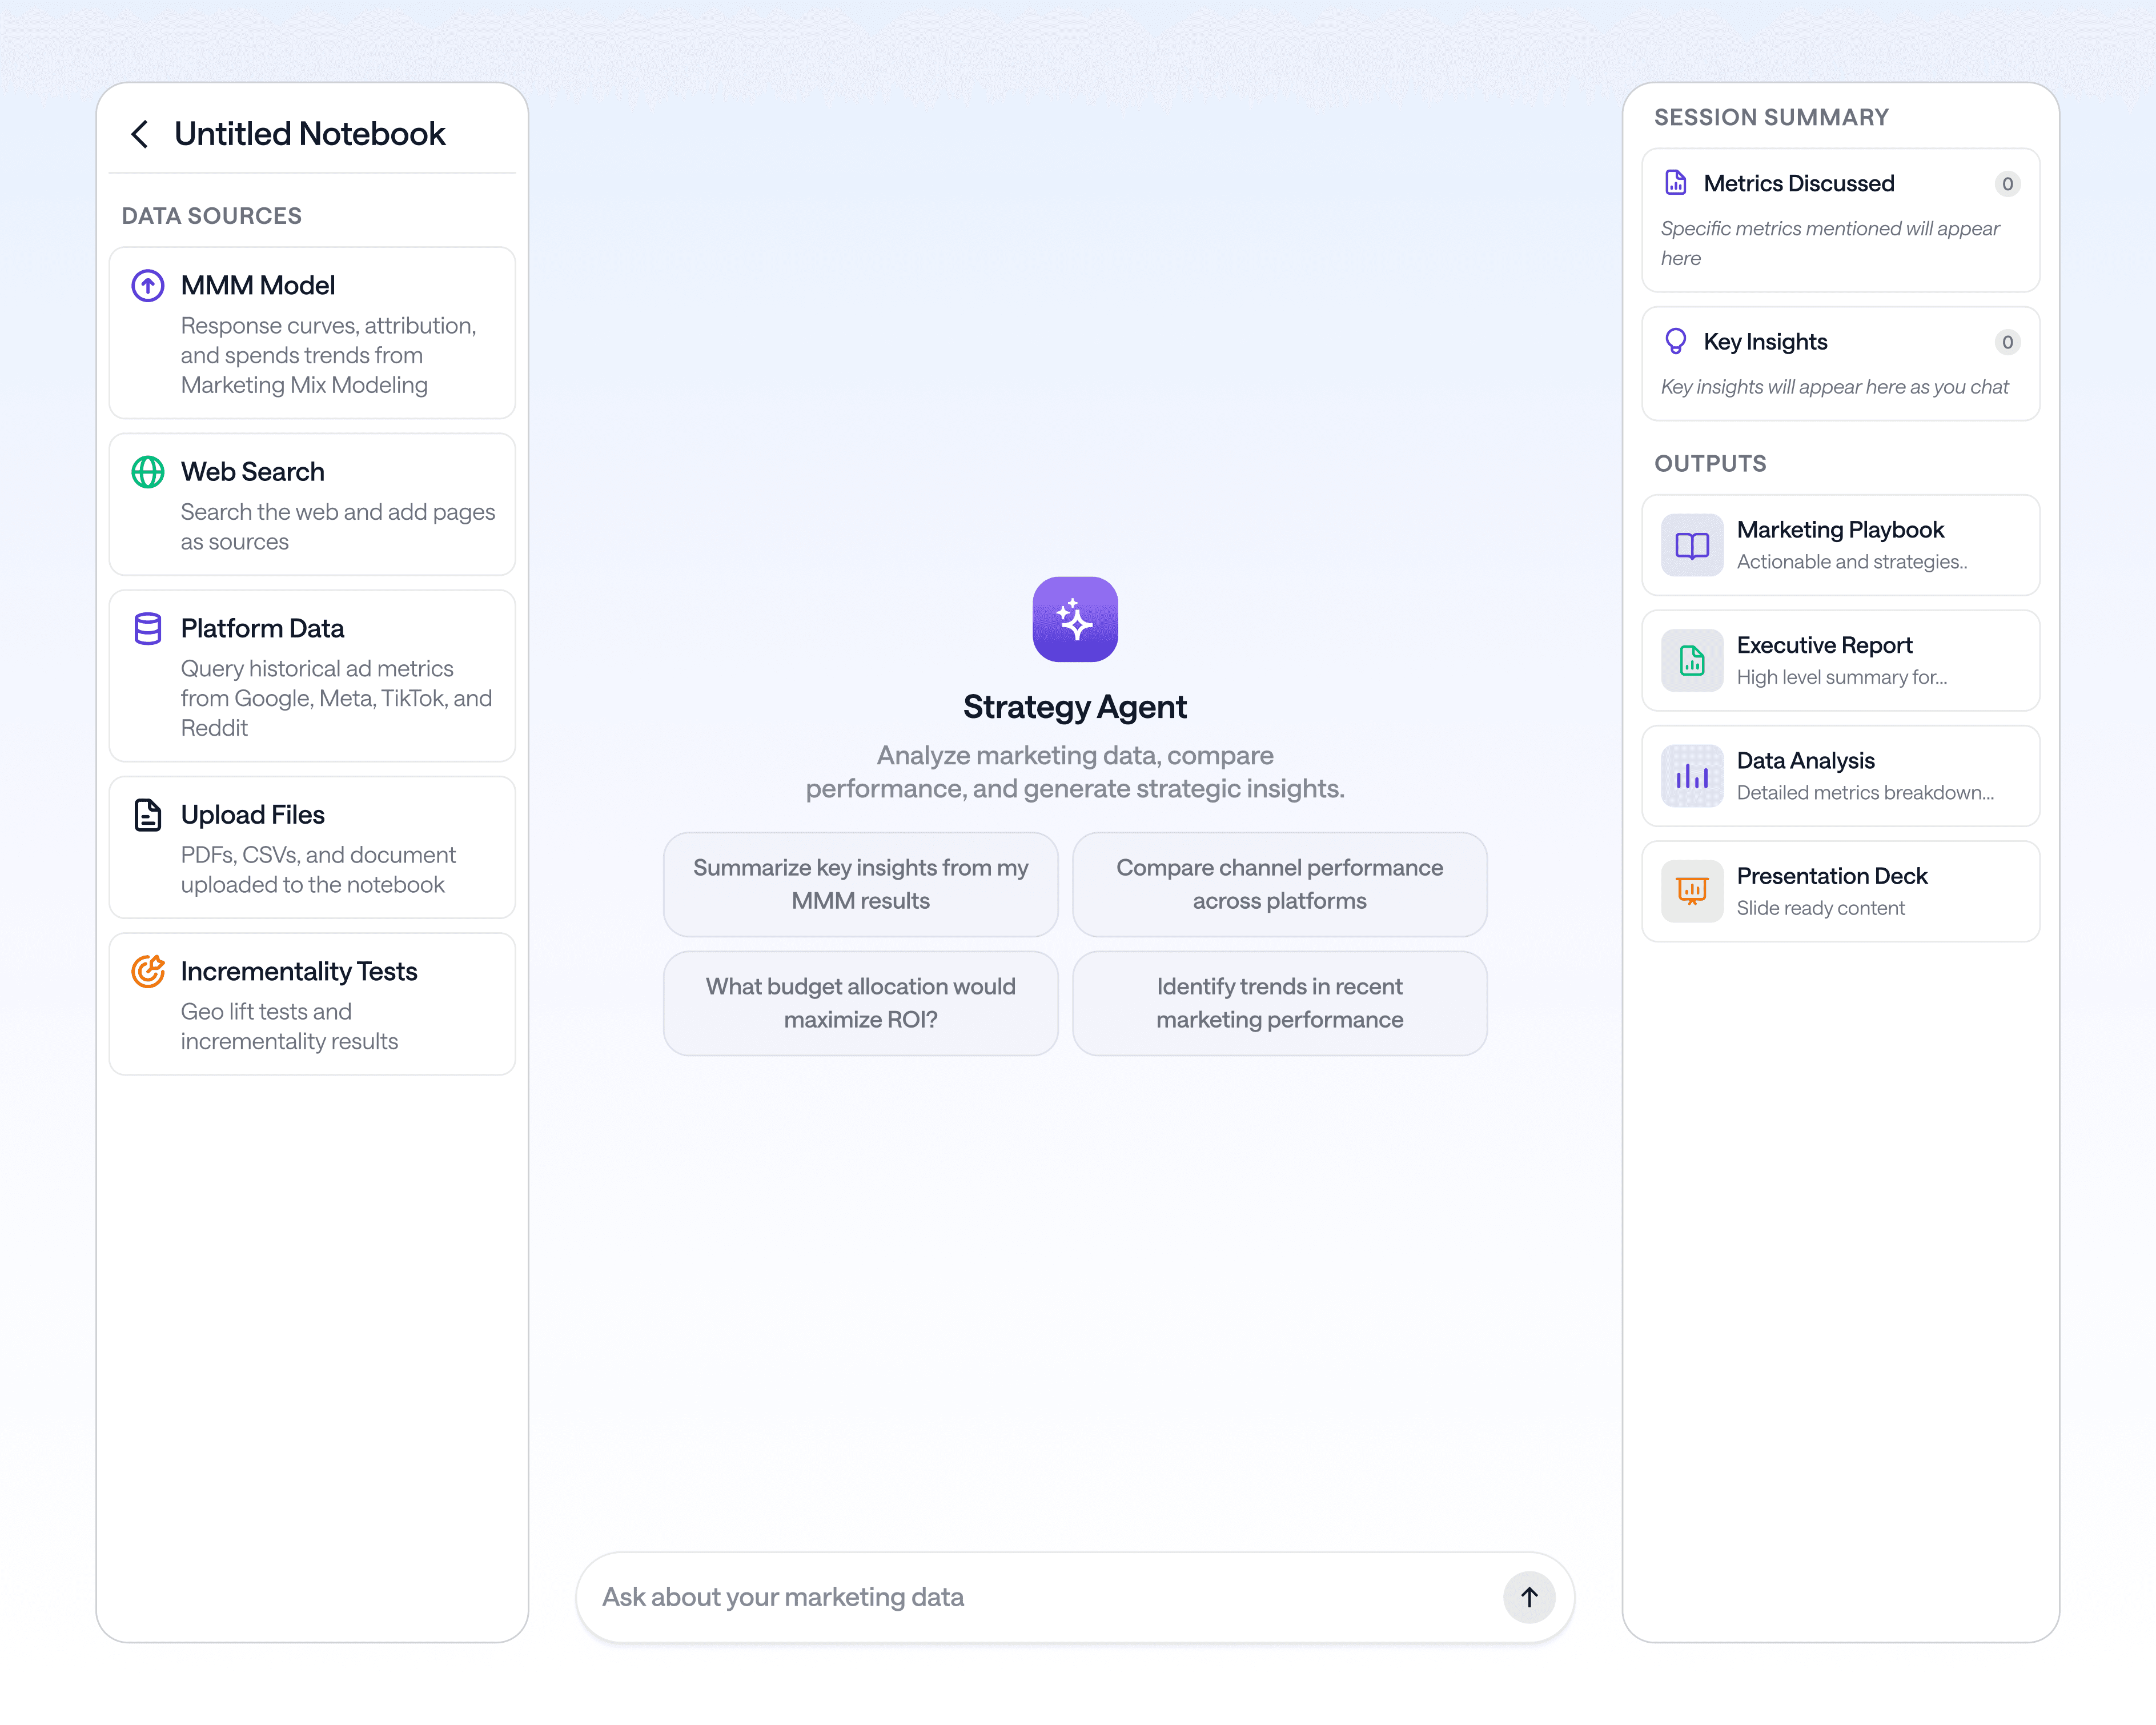Focus the 'Ask about your marketing data' field
The height and width of the screenshot is (1725, 2156).
1040,1597
